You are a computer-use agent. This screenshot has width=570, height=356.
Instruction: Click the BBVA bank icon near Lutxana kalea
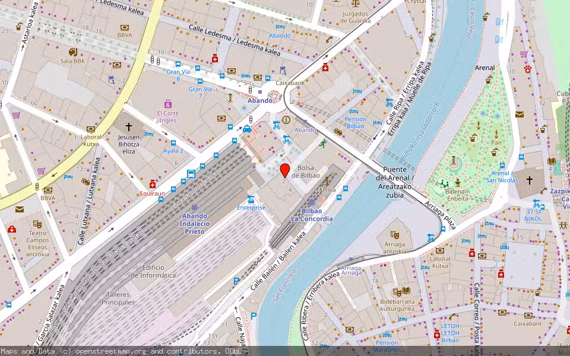coord(47,190)
